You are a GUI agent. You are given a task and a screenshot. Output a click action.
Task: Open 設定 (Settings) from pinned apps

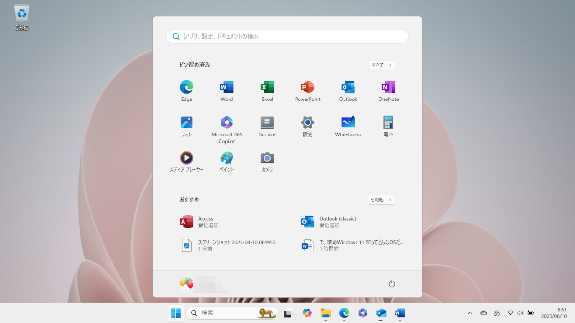pos(308,126)
